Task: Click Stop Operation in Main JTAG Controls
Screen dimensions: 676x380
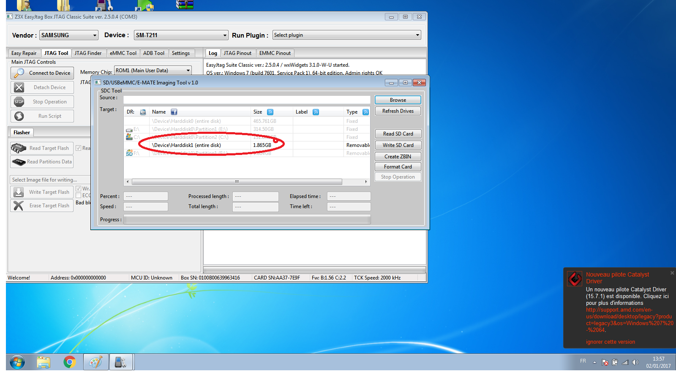Action: click(42, 102)
